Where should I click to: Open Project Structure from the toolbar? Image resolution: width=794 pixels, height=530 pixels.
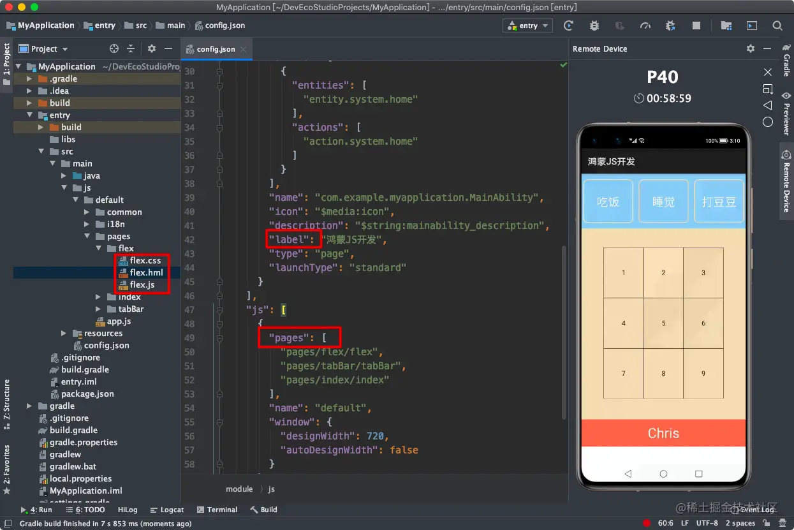(726, 26)
